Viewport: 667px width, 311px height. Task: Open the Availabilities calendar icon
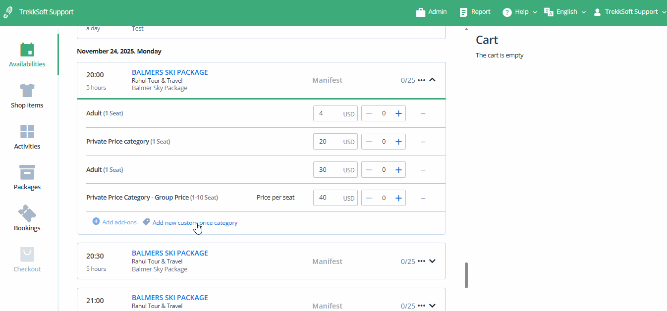[27, 50]
